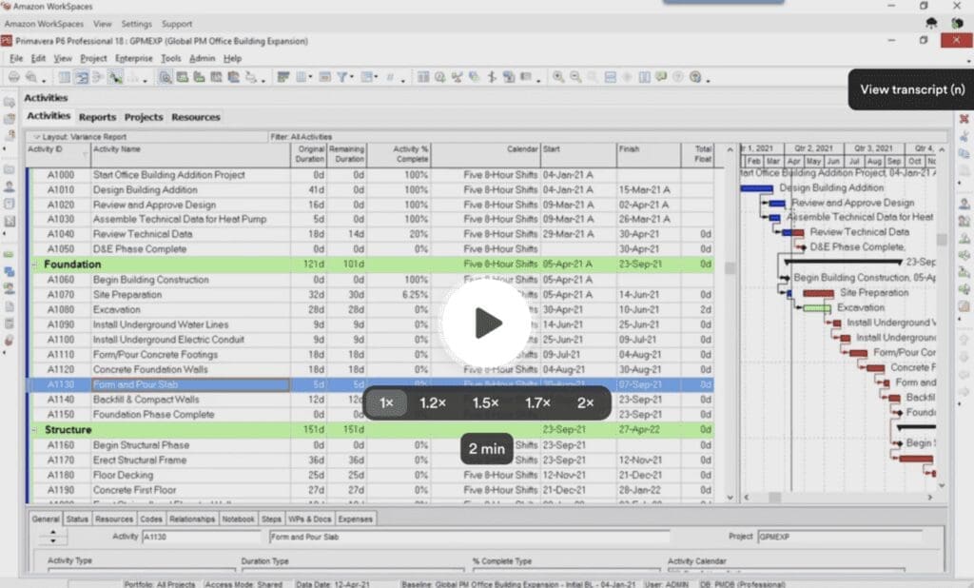Switch to the Resources top tab
The image size is (974, 588).
point(196,117)
